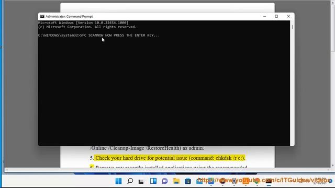
Task: Close the Administrator Command Prompt window
Action: pyautogui.click(x=288, y=16)
